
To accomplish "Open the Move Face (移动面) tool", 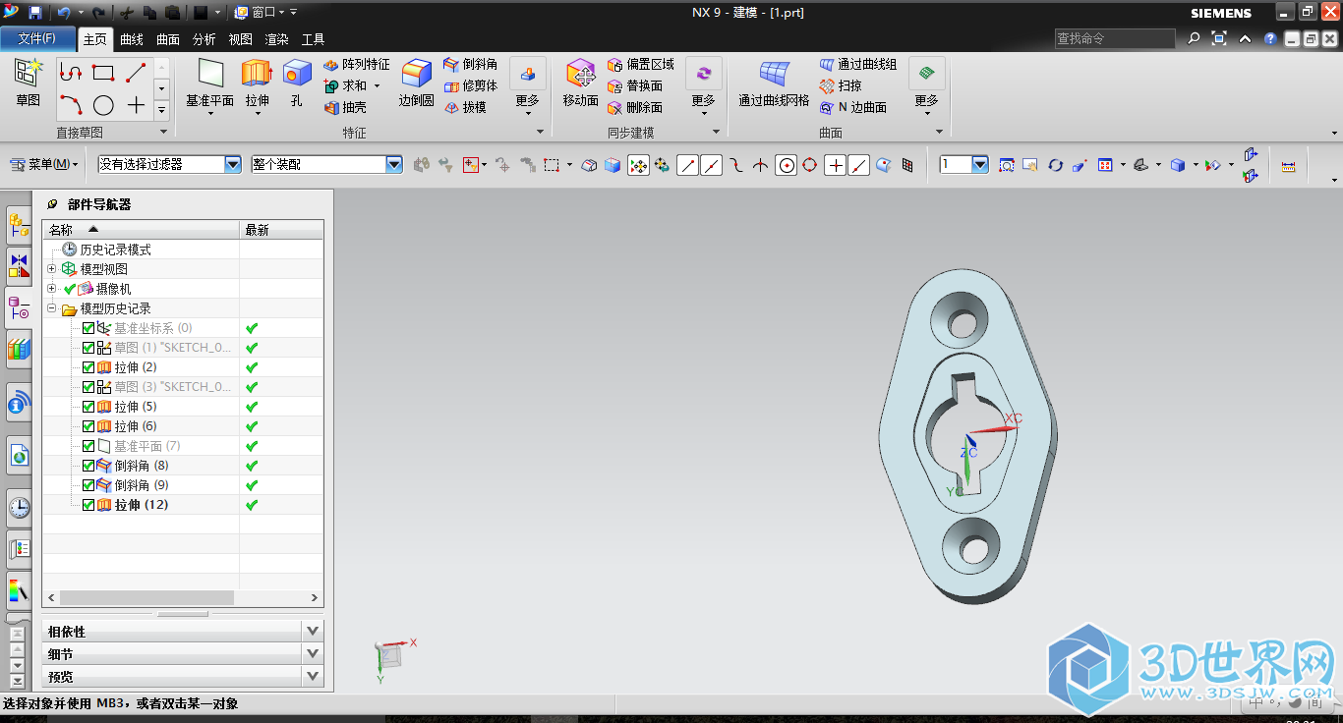I will coord(580,83).
